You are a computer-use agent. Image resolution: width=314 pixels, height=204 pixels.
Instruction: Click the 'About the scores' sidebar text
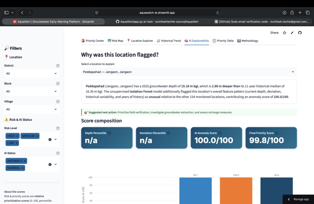coord(15,192)
